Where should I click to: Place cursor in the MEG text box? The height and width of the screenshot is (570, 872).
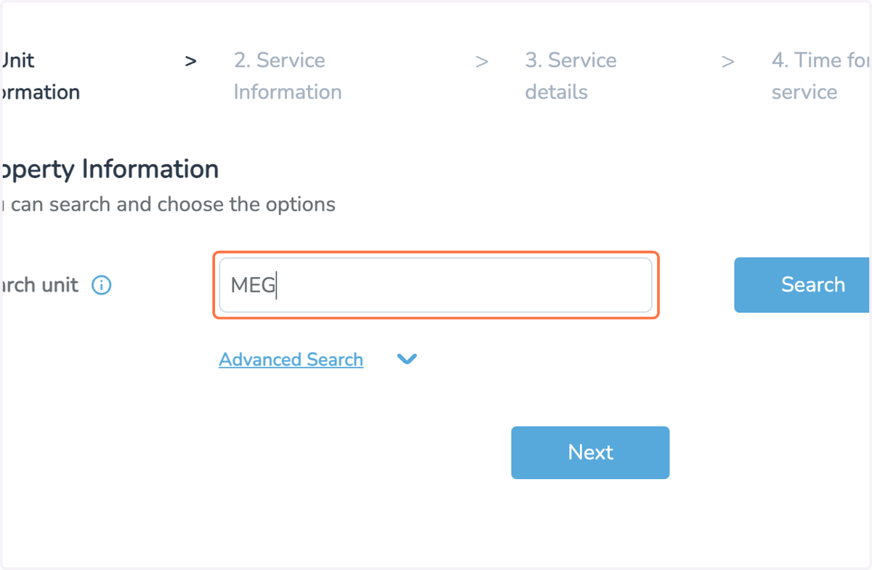click(436, 285)
